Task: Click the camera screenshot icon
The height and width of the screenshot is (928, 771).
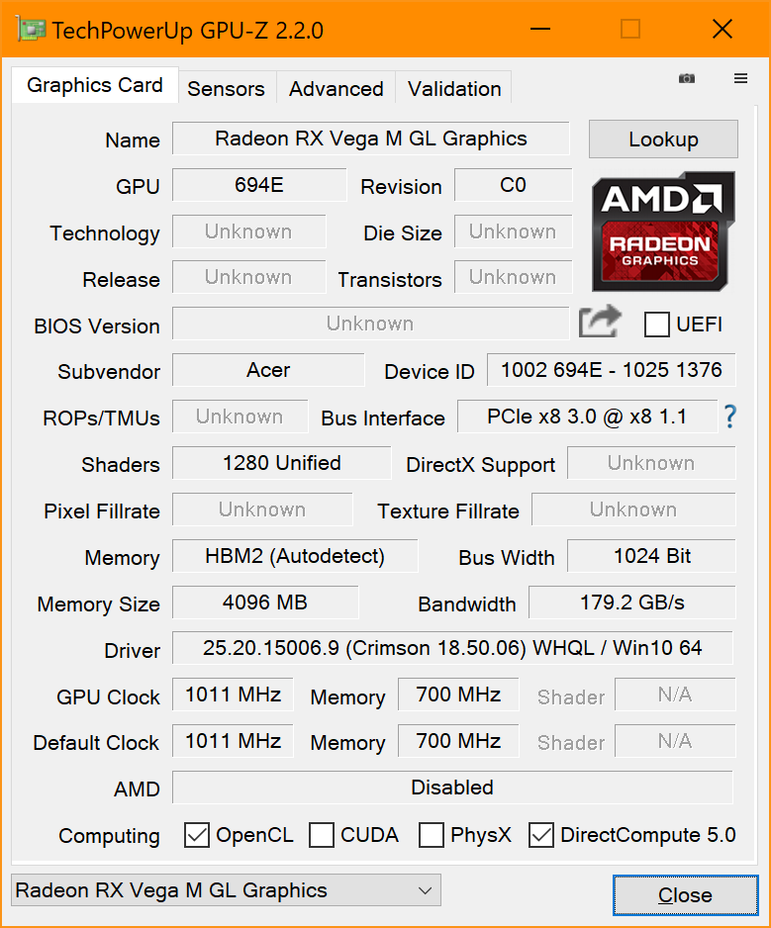Action: point(687,78)
